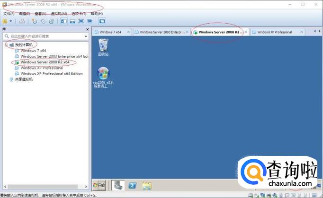Click the library horizontal scrollbar thumb
The height and width of the screenshot is (198, 323).
coord(43,187)
